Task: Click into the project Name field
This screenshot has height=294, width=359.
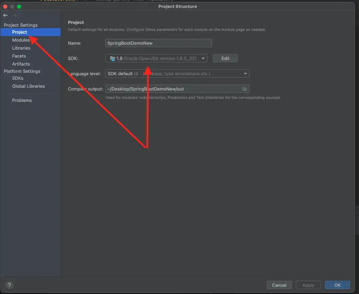Action: point(158,43)
